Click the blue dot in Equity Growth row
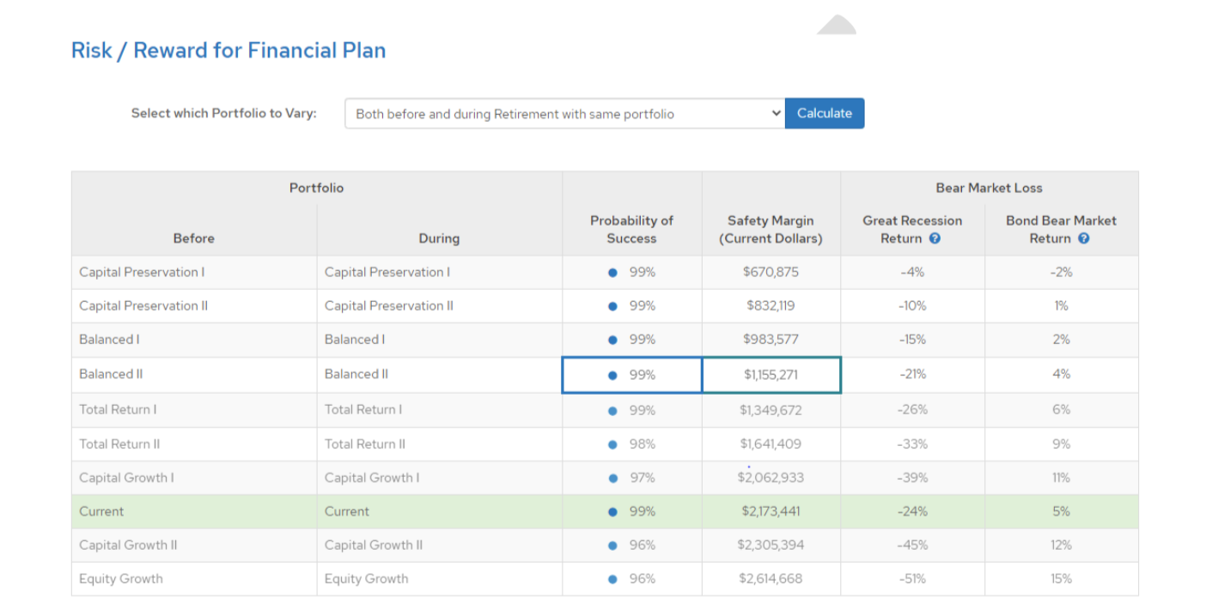 (612, 579)
